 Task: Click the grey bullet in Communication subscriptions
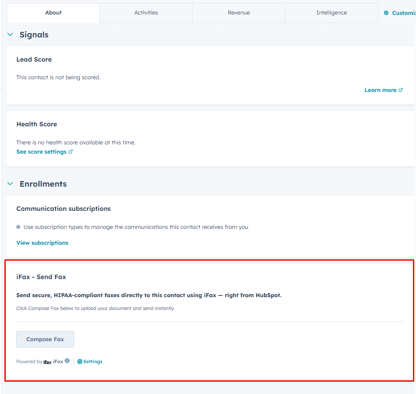[x=19, y=227]
